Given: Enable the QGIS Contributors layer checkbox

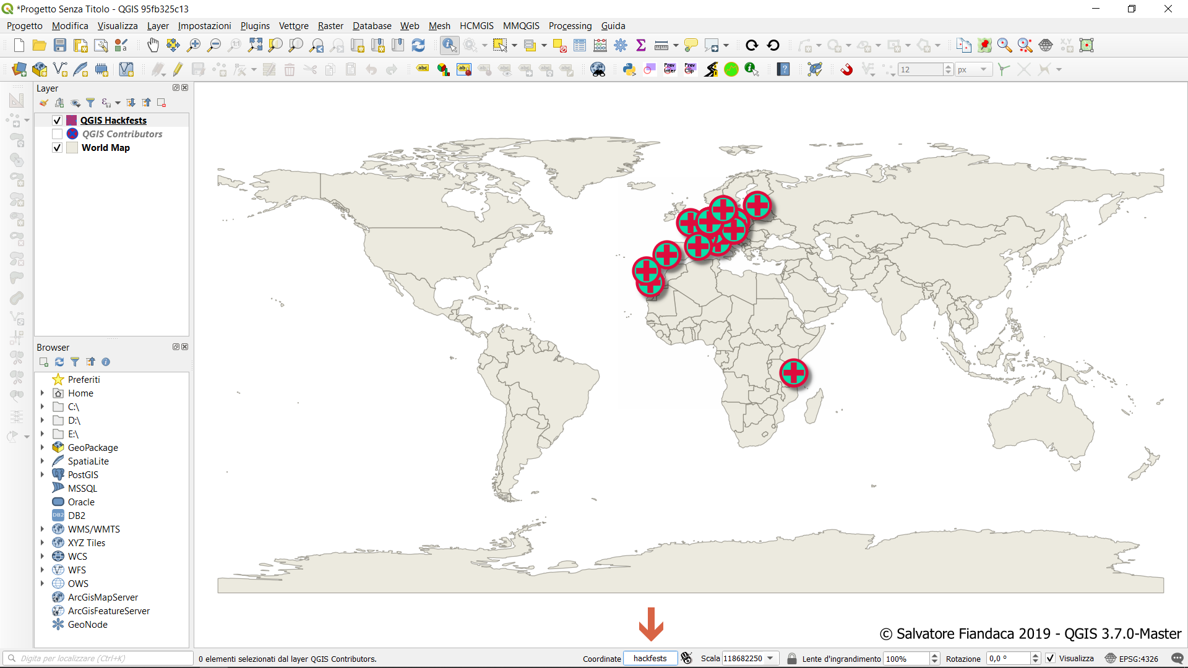Looking at the screenshot, I should point(57,134).
